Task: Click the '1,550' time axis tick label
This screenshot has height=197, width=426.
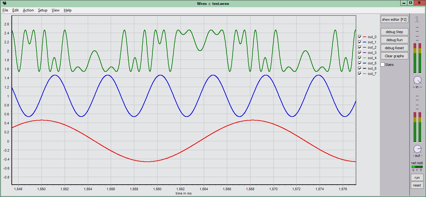Action: point(42,188)
